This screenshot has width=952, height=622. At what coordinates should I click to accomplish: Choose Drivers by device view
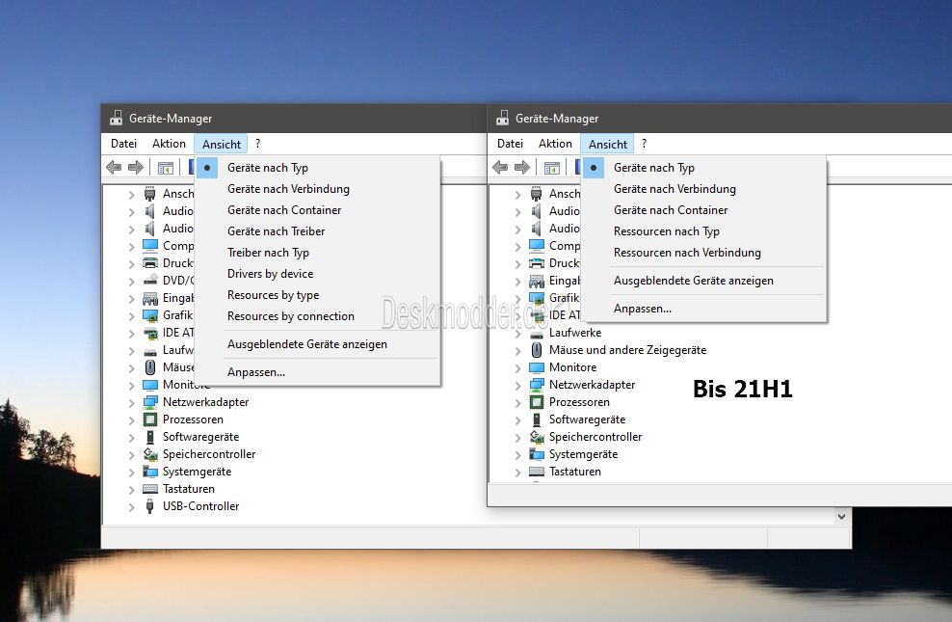tap(317, 274)
